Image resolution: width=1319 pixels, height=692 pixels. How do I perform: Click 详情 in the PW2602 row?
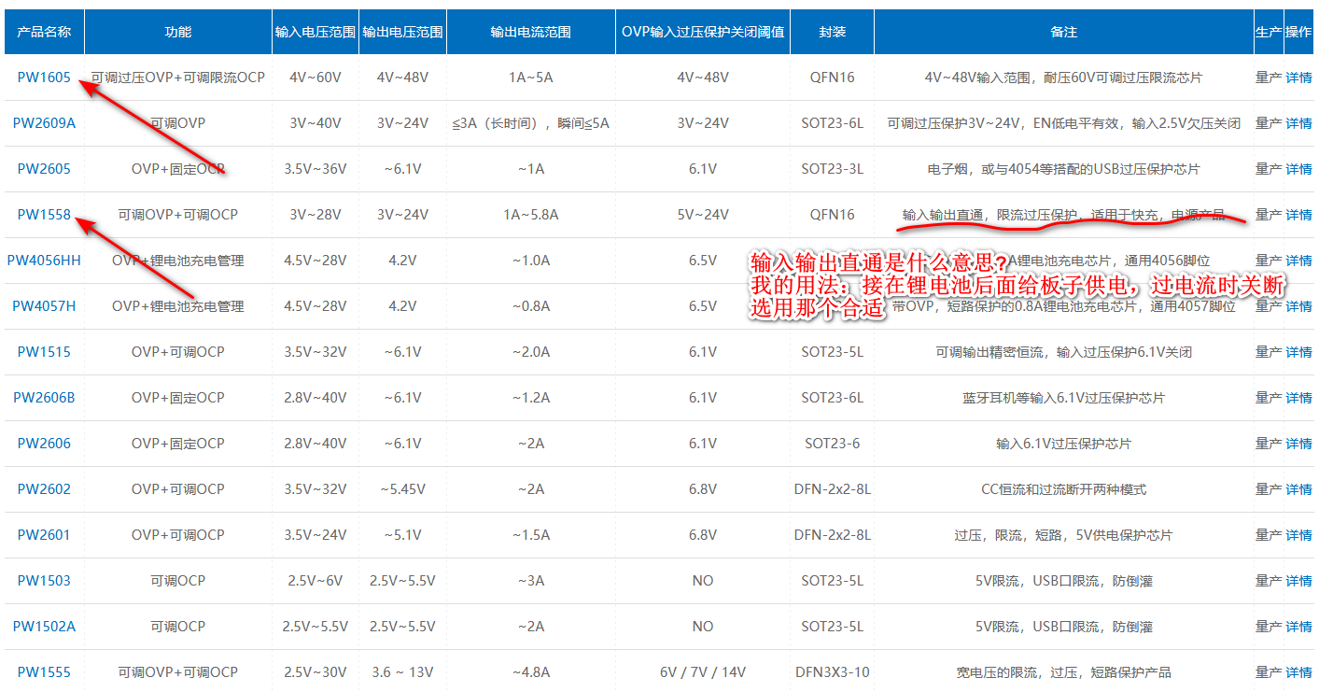[1298, 489]
